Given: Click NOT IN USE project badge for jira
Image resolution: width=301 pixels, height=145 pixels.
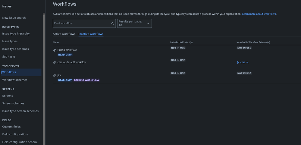Looking at the screenshot, I should (x=178, y=73).
